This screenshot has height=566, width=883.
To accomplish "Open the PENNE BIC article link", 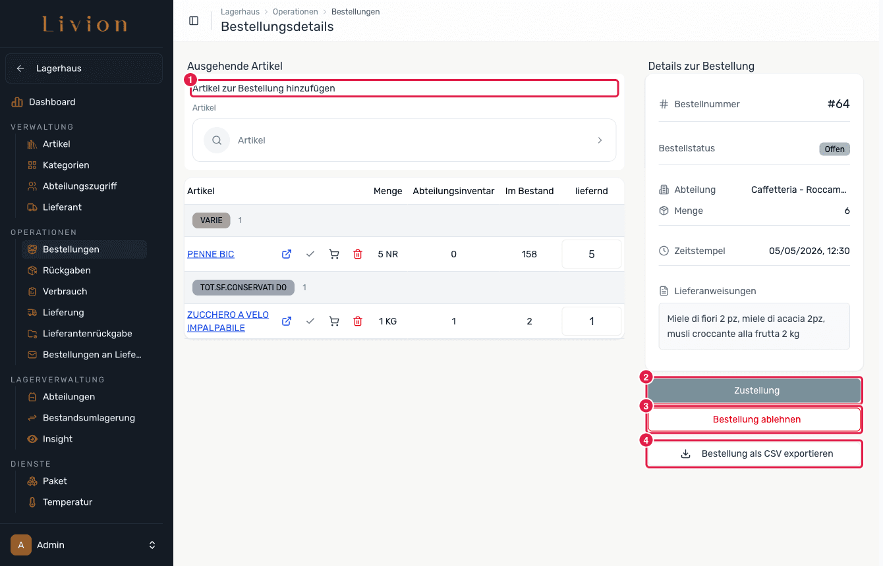I will point(211,254).
